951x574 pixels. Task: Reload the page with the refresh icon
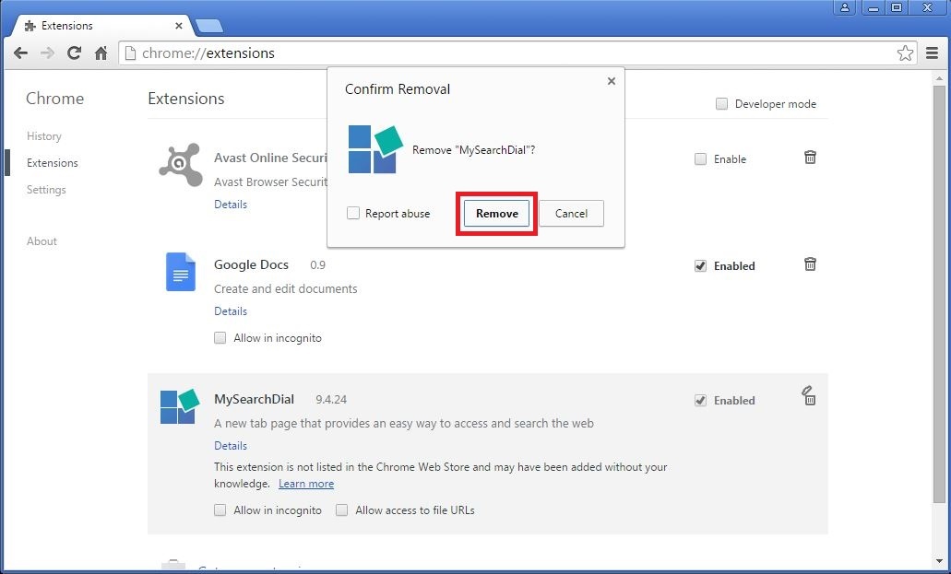click(74, 53)
